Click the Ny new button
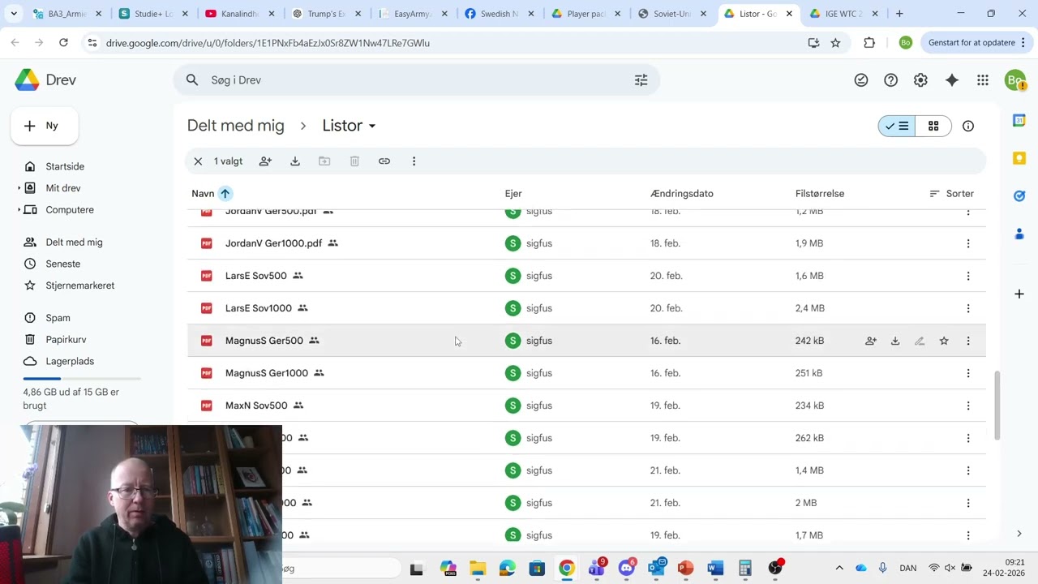This screenshot has width=1038, height=584. tap(45, 126)
